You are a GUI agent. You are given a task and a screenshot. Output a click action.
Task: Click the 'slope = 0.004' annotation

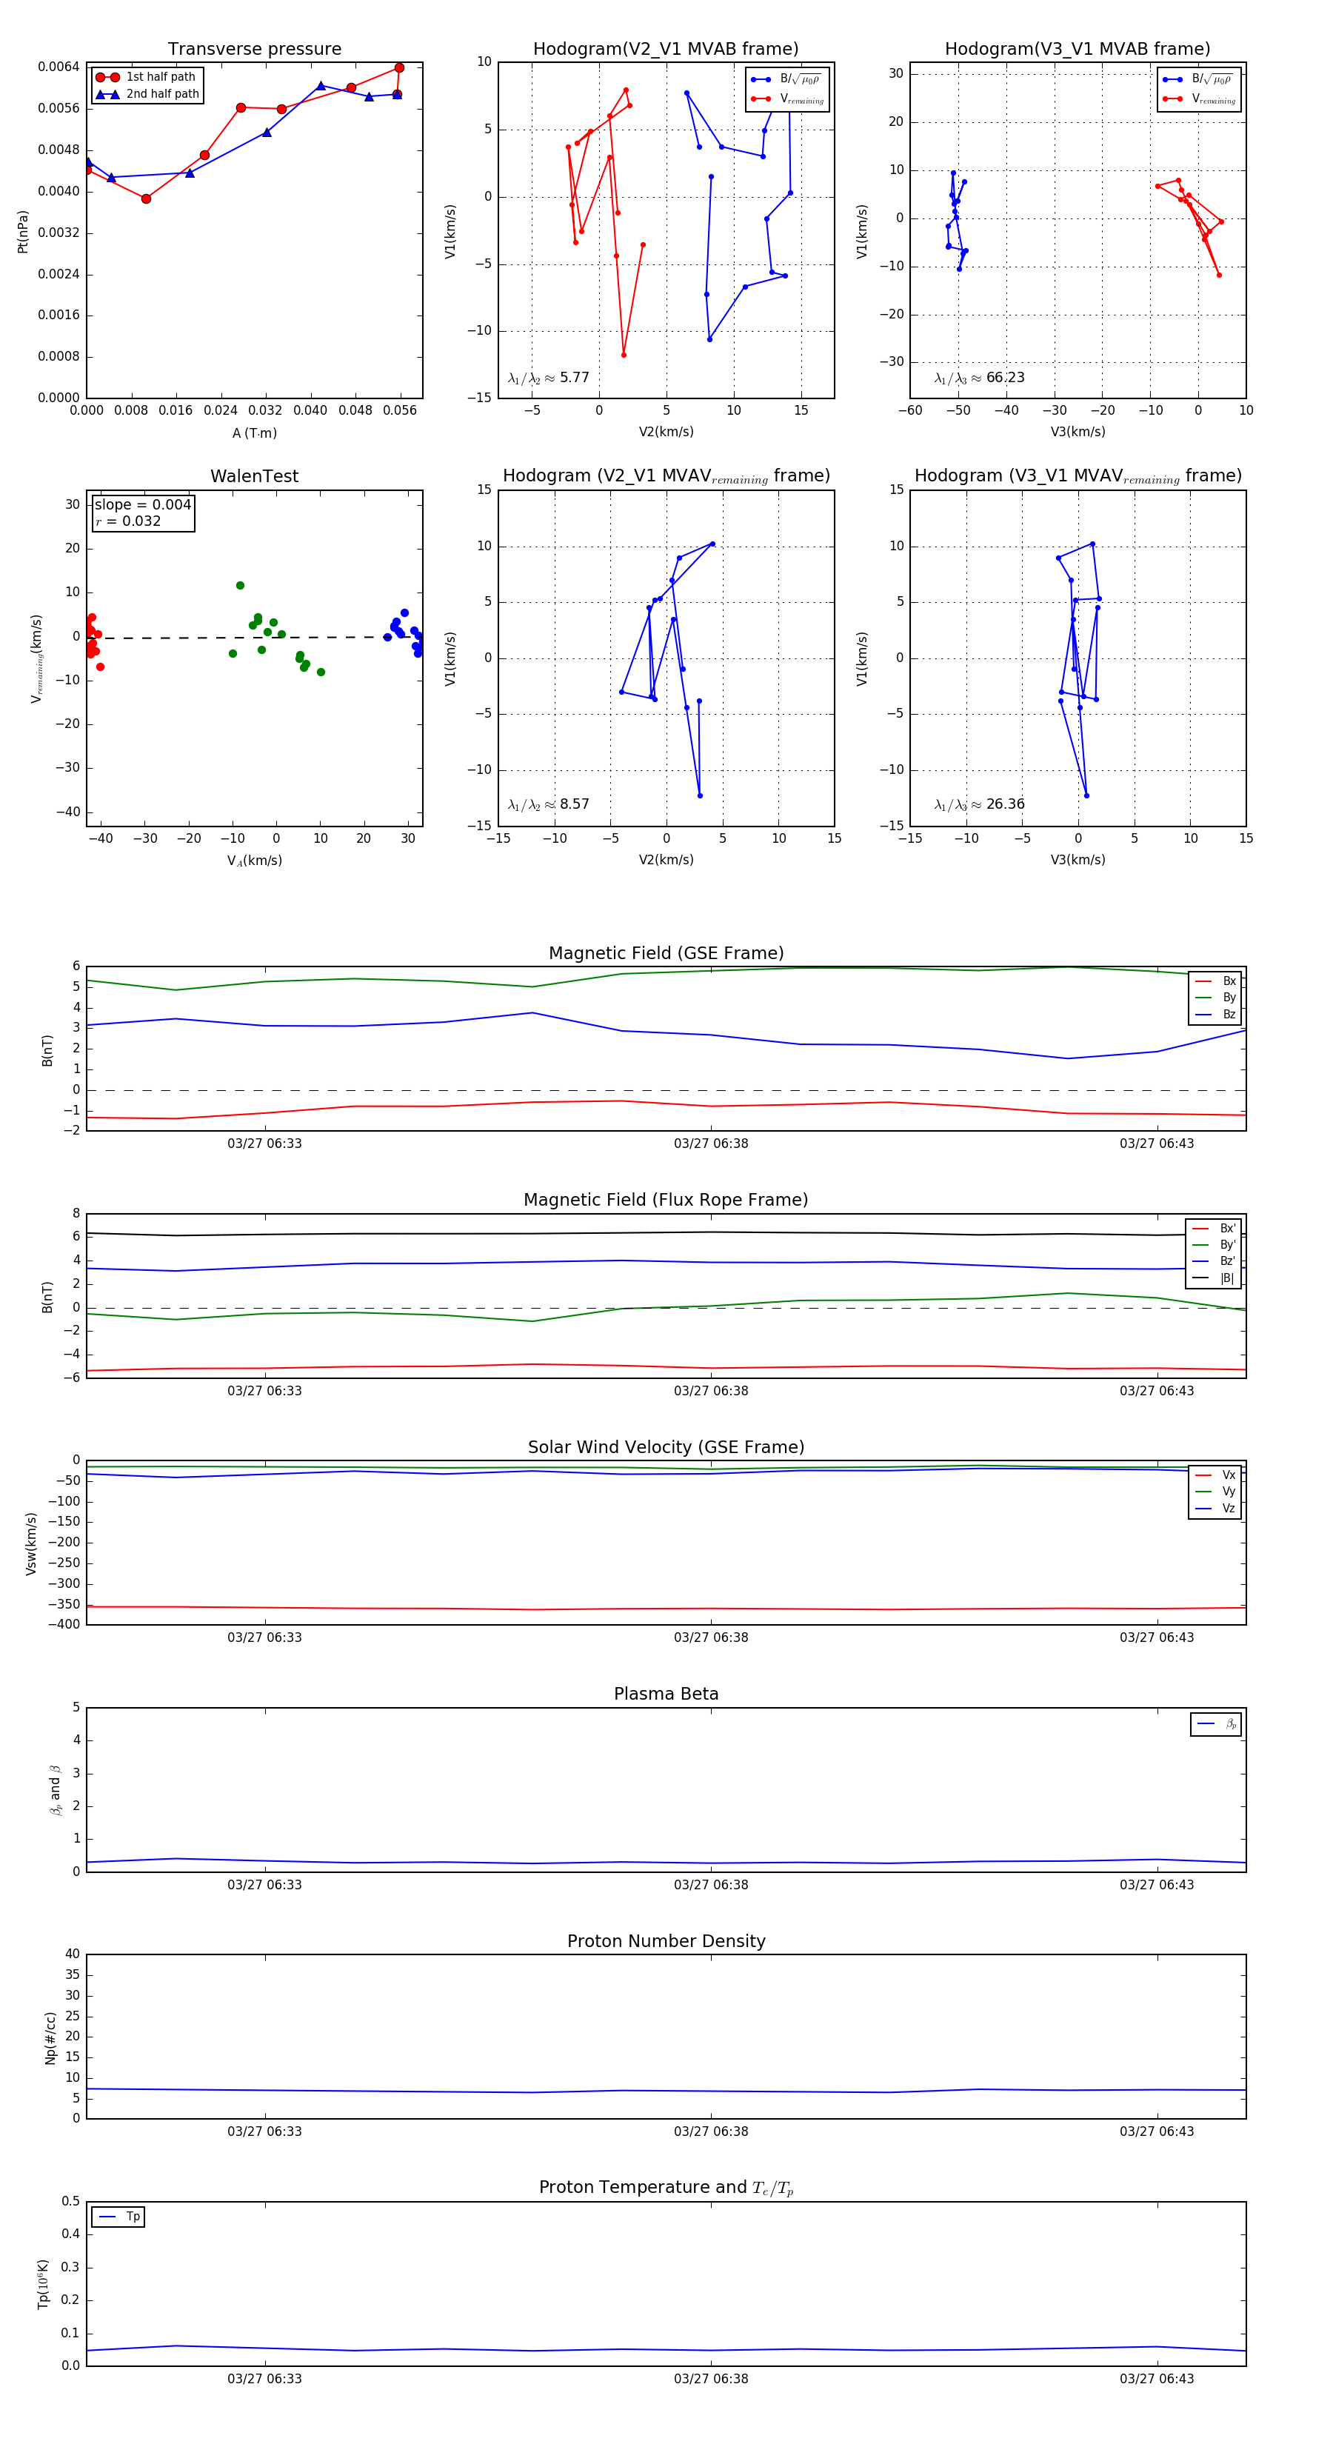click(143, 505)
